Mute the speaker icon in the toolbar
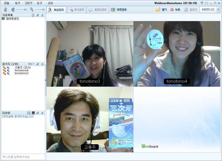 pyautogui.click(x=13, y=9)
